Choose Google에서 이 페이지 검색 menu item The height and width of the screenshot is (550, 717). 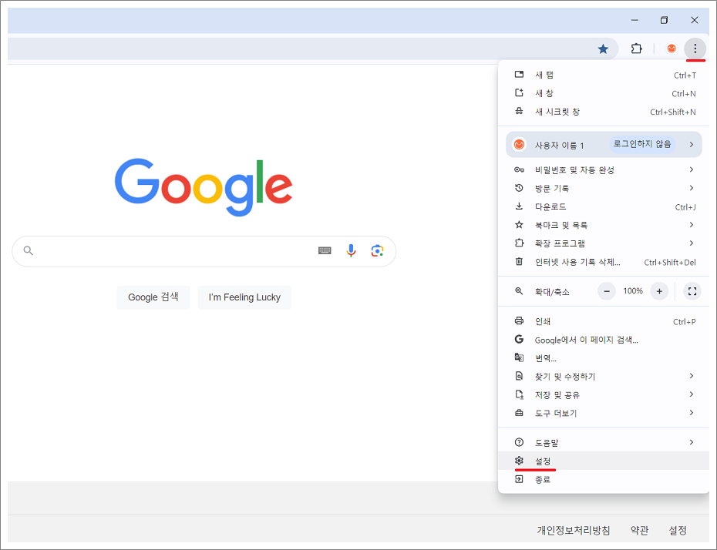click(604, 340)
